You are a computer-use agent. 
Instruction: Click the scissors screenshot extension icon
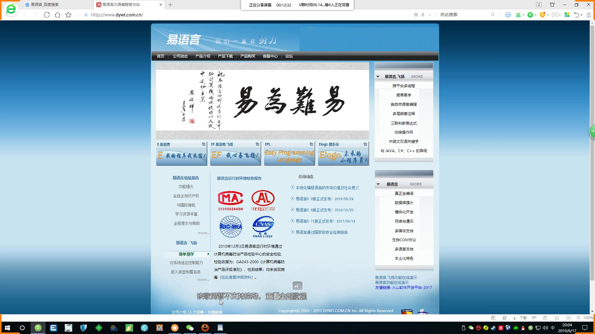518,15
